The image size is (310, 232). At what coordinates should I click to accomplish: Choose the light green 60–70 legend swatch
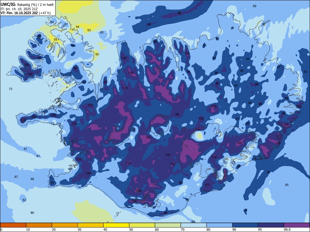click(168, 225)
